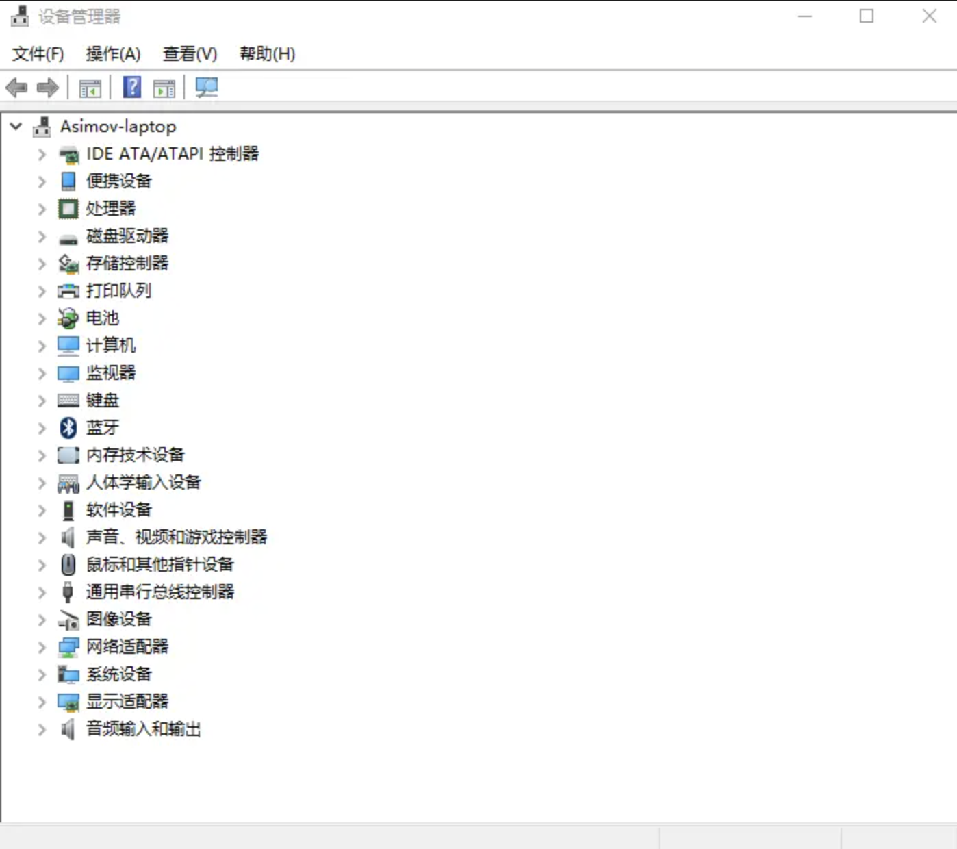Click the 人体学输入设备 icon

click(68, 483)
